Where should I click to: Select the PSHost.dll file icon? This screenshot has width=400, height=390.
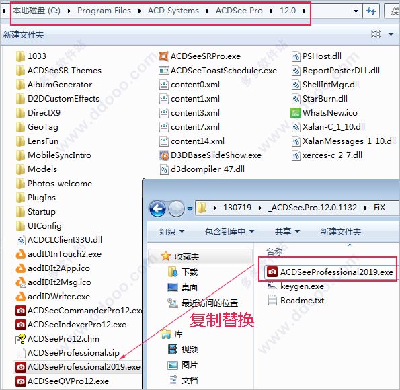tap(296, 56)
